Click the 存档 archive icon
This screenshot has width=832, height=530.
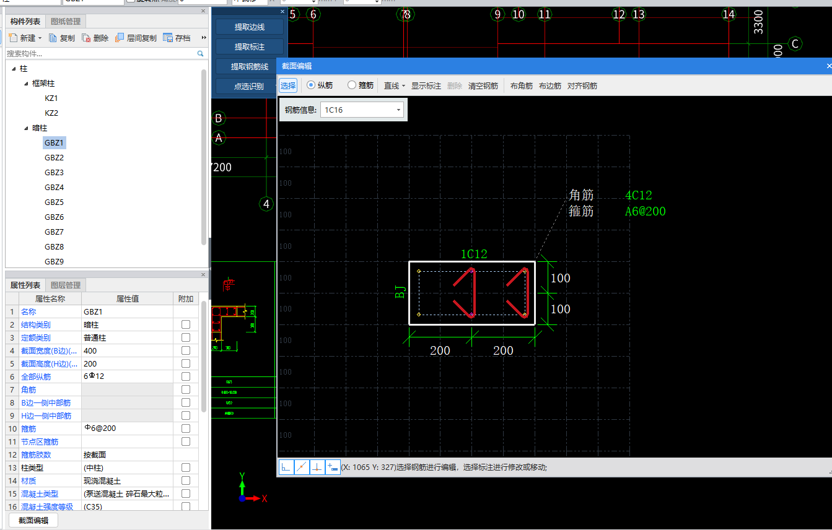[168, 38]
